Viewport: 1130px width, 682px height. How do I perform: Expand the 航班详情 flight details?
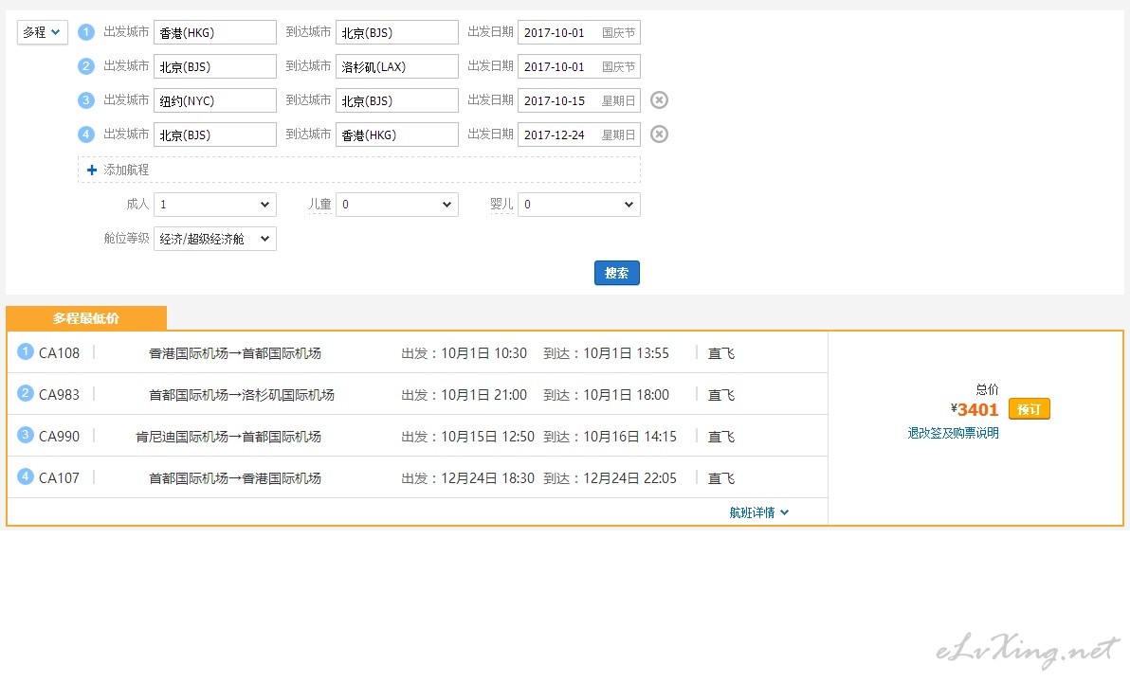[x=758, y=512]
